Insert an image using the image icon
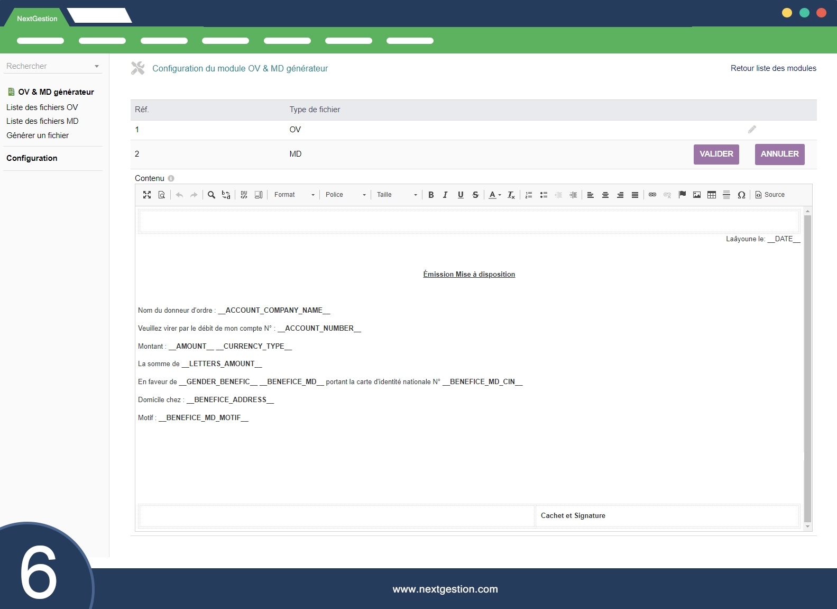This screenshot has height=609, width=837. tap(697, 195)
